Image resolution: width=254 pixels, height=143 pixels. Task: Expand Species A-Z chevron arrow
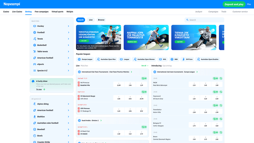click(68, 71)
